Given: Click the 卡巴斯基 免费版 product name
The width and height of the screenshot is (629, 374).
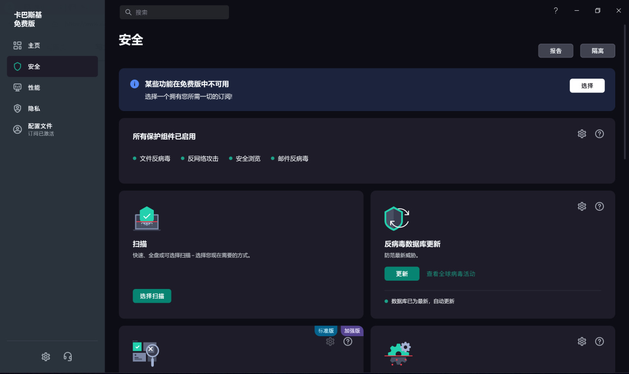Looking at the screenshot, I should point(28,19).
